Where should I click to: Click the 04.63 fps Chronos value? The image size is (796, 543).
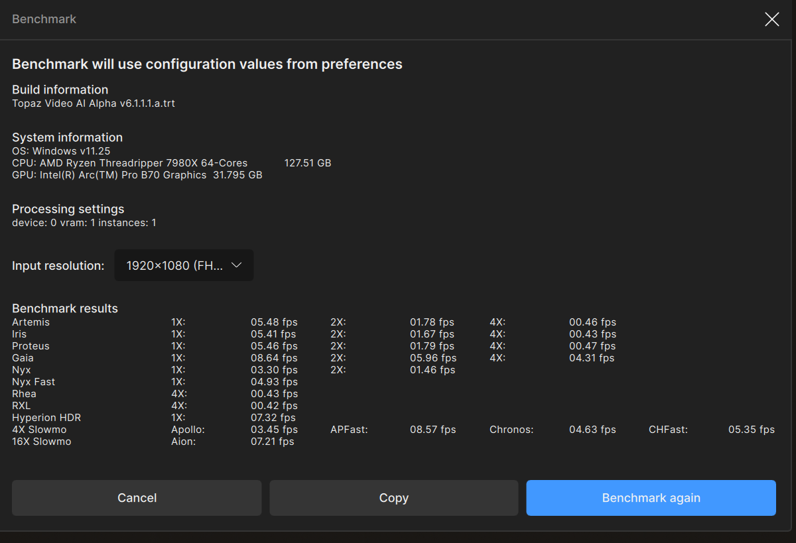click(x=592, y=430)
